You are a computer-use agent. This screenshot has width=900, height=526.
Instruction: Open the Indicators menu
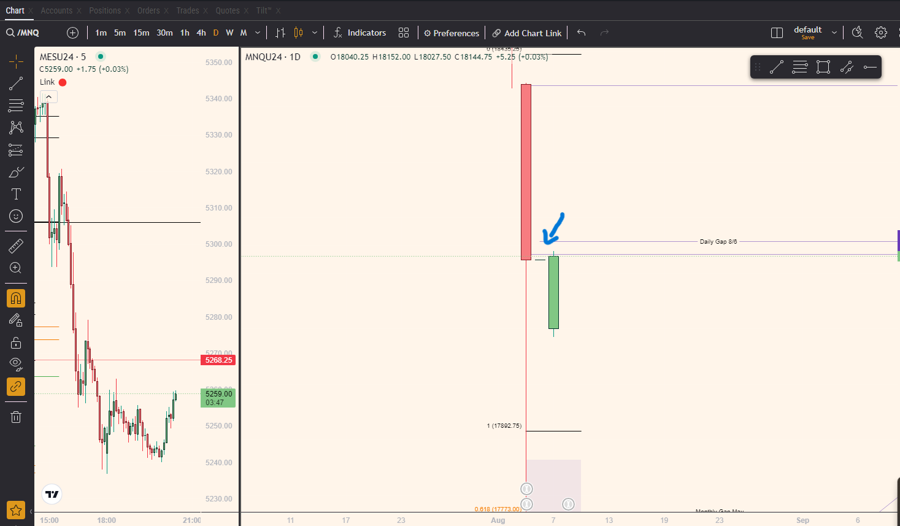coord(360,33)
